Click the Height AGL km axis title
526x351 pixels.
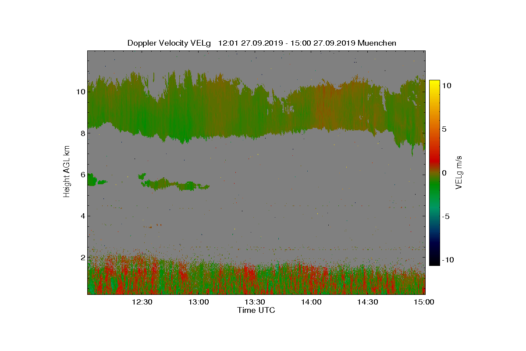(x=67, y=172)
